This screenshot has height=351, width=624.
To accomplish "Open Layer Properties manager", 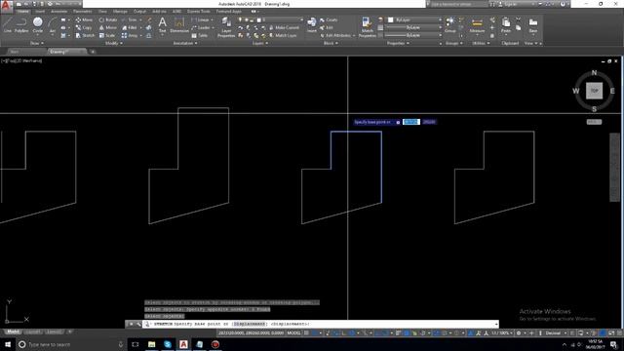I will coord(226,27).
